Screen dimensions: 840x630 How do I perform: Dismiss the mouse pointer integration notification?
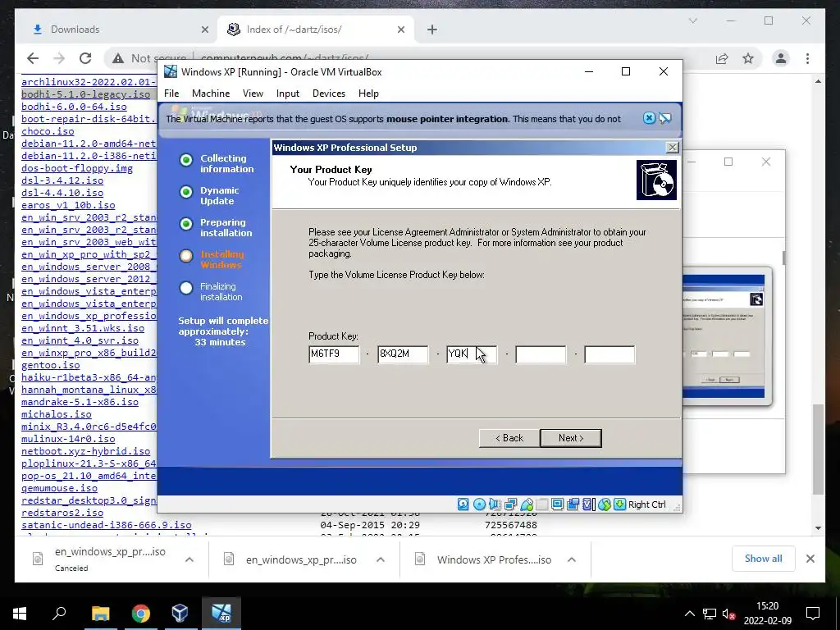[649, 118]
